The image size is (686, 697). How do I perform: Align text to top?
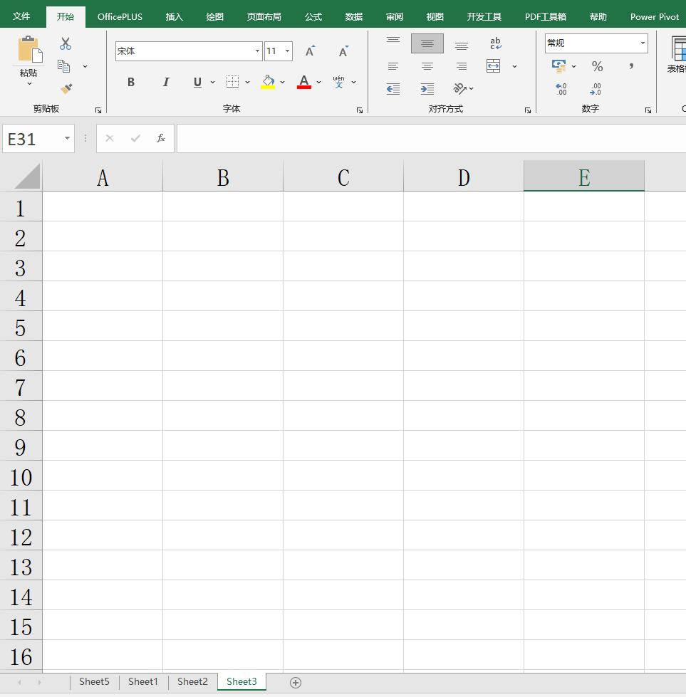[x=393, y=42]
